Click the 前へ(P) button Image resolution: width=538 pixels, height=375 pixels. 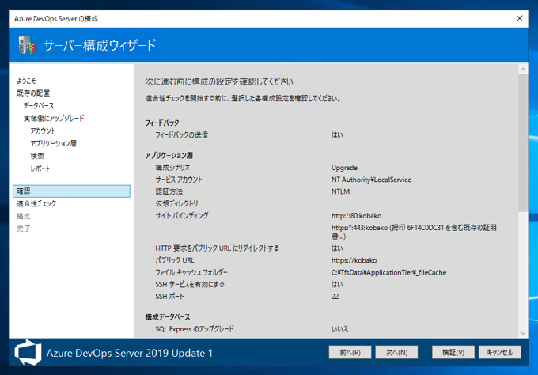tap(350, 352)
